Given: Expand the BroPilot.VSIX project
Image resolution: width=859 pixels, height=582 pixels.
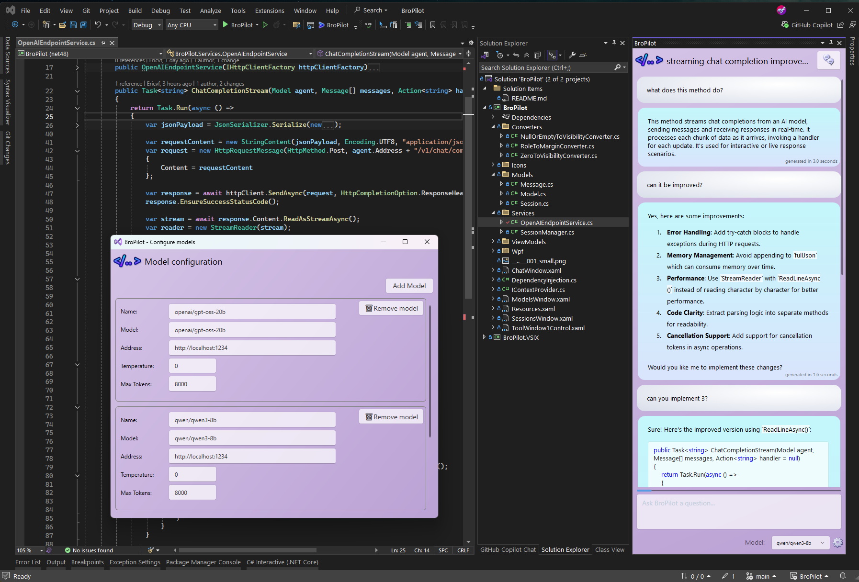Looking at the screenshot, I should (484, 337).
